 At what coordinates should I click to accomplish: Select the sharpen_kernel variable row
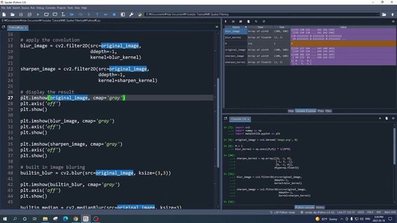pos(310,62)
